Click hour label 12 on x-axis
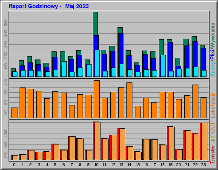218x170 pixels. (x=113, y=165)
